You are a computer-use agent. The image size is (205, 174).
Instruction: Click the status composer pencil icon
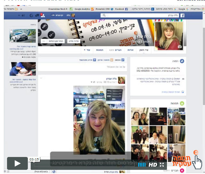(123, 60)
